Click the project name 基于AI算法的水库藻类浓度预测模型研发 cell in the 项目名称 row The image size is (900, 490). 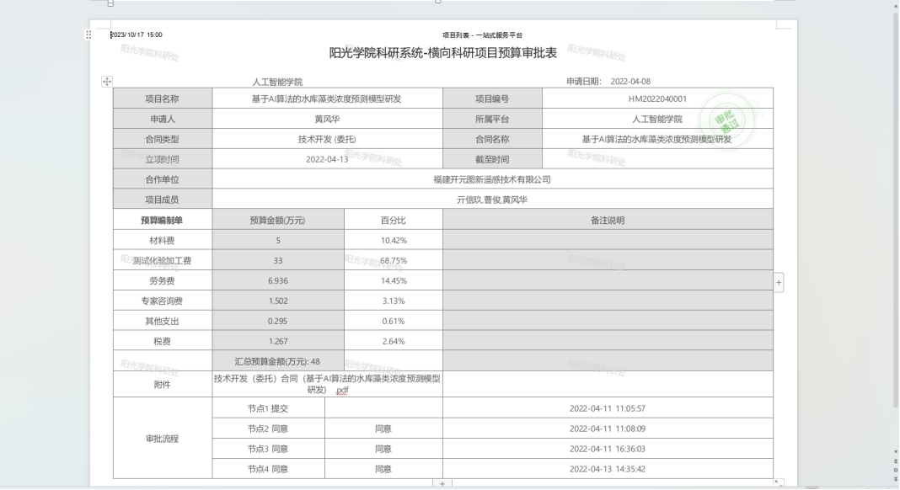[x=327, y=99]
